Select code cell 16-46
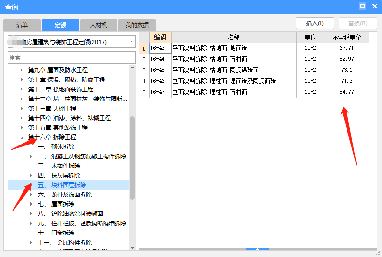Viewport: 382px width, 257px height. [x=160, y=81]
